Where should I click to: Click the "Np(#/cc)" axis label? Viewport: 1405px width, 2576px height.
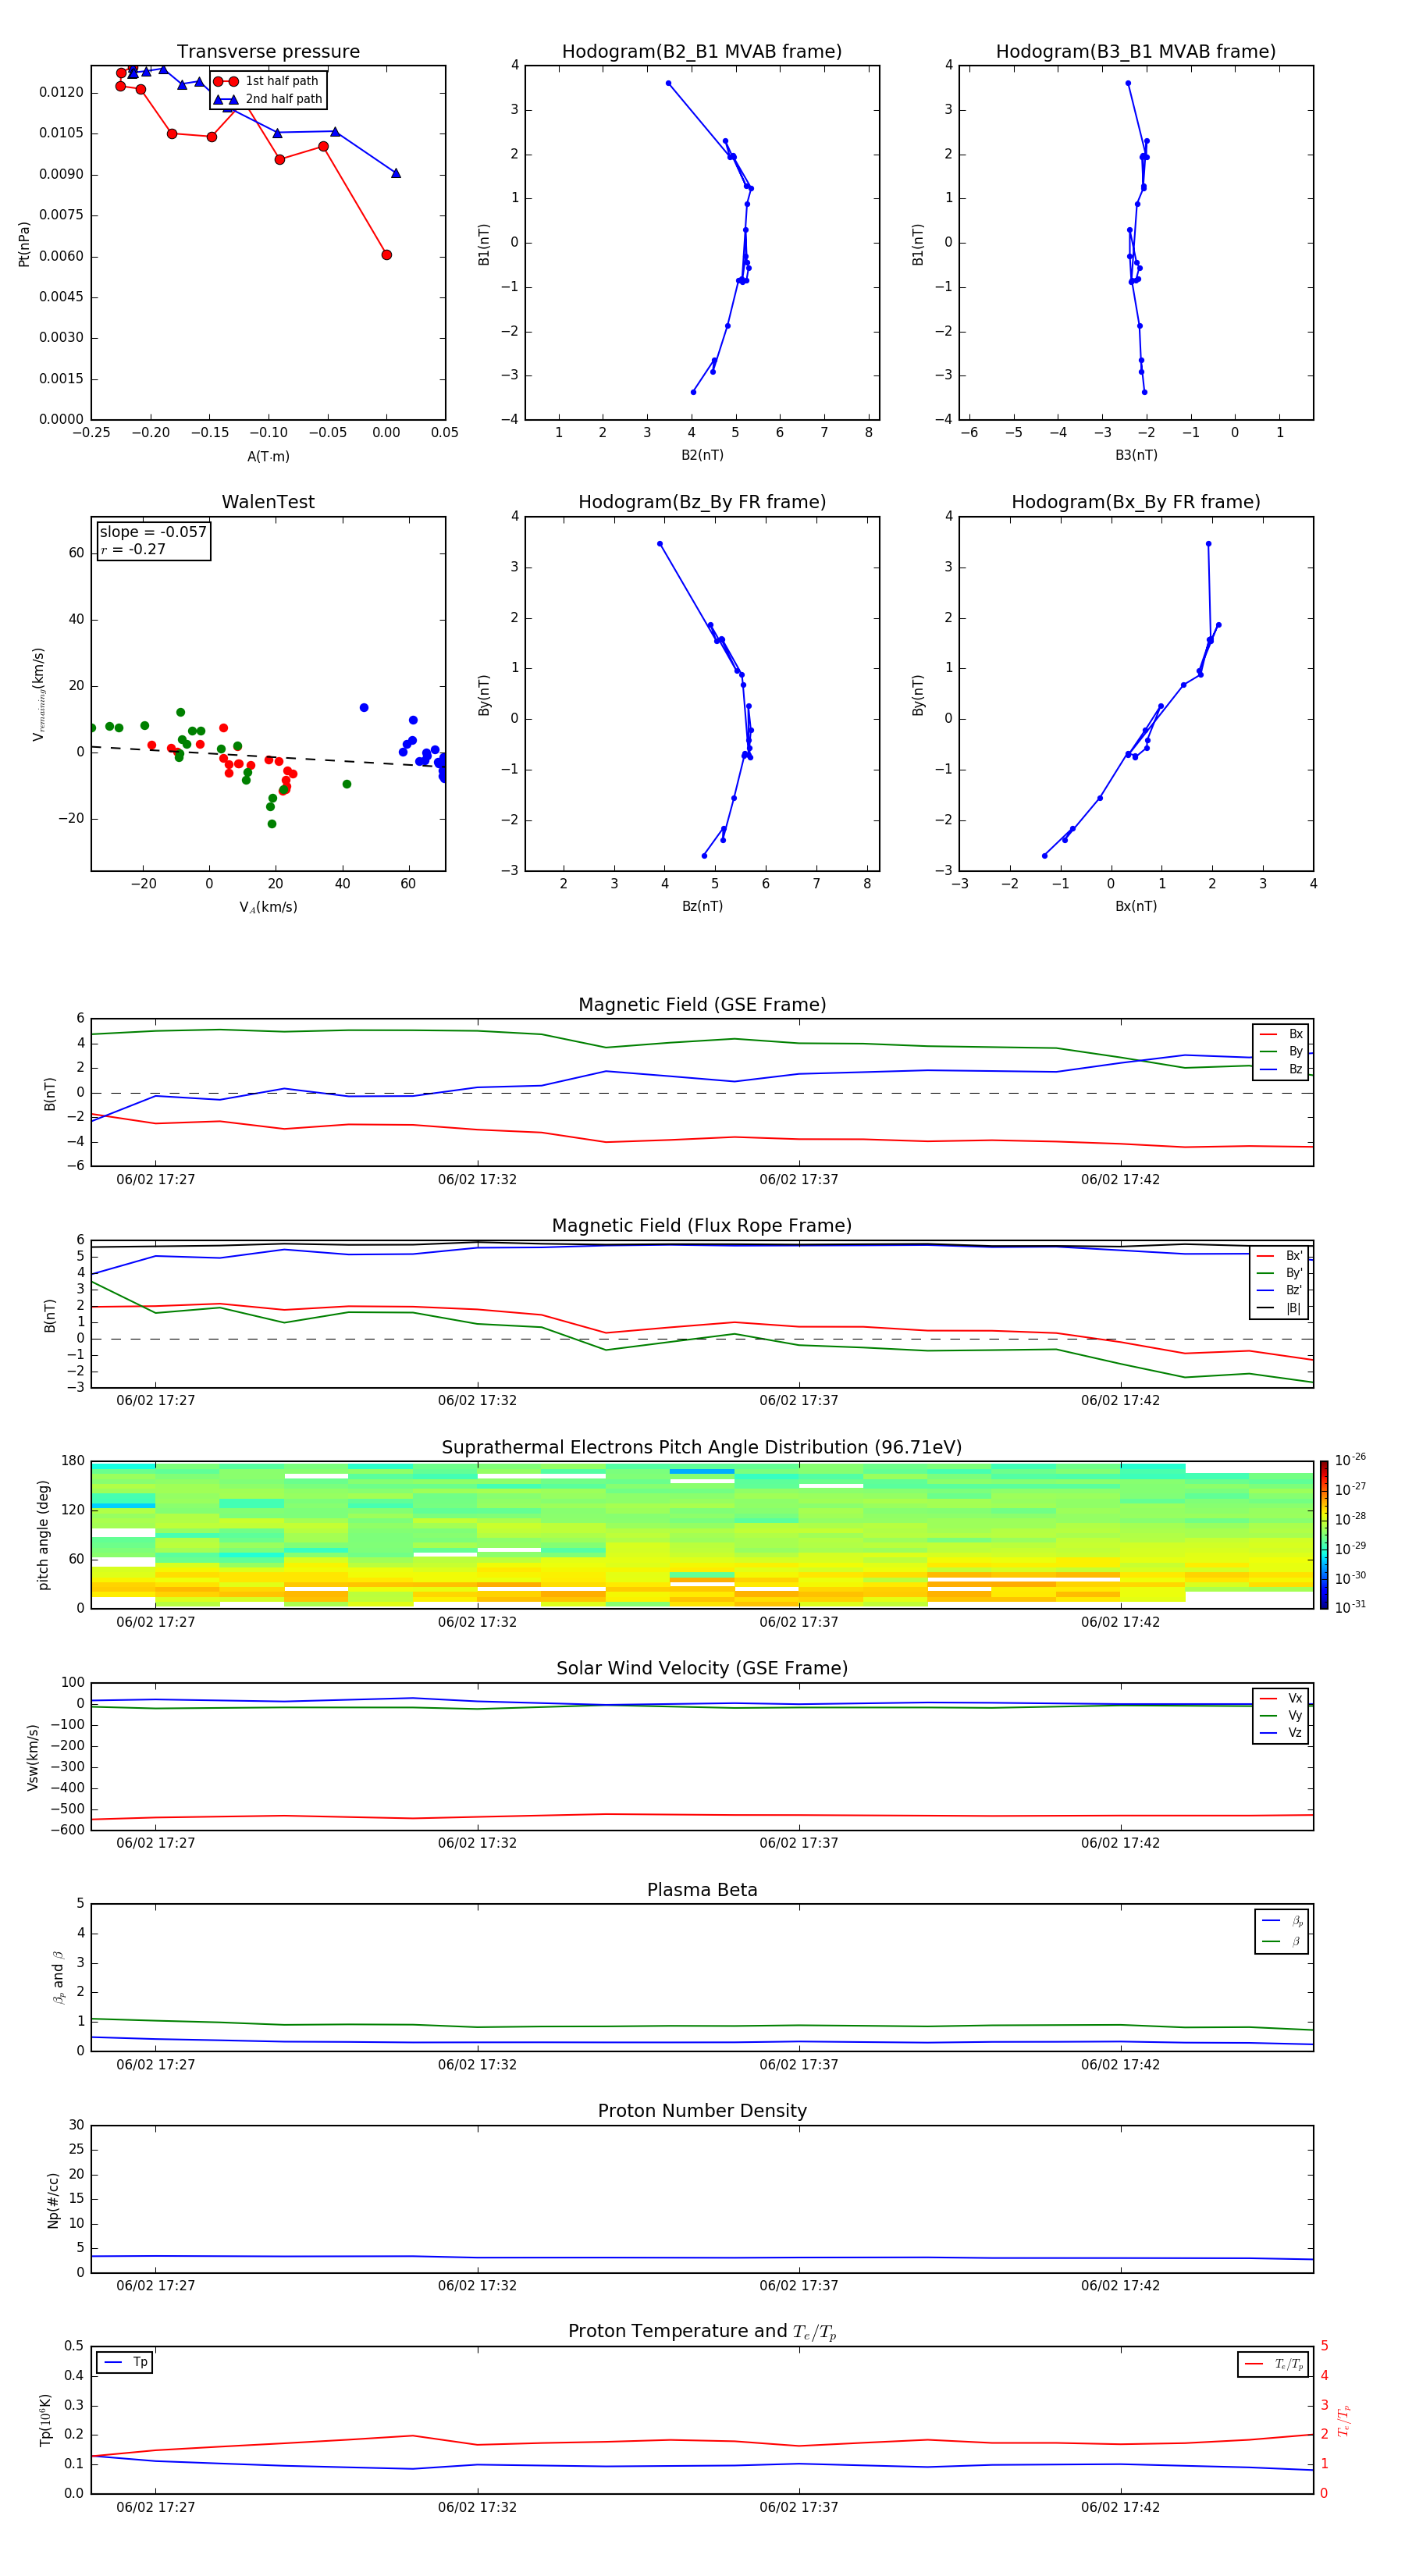tap(53, 2200)
